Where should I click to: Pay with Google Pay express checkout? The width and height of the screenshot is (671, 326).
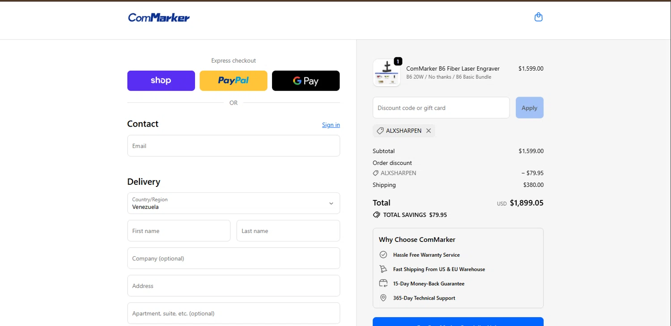tap(306, 80)
